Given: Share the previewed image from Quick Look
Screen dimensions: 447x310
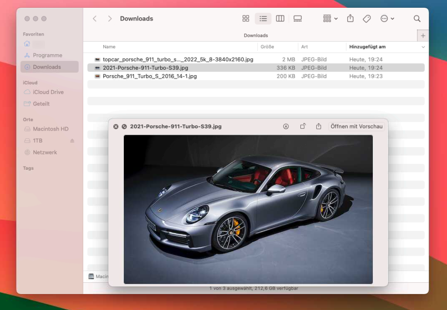Looking at the screenshot, I should tap(319, 127).
